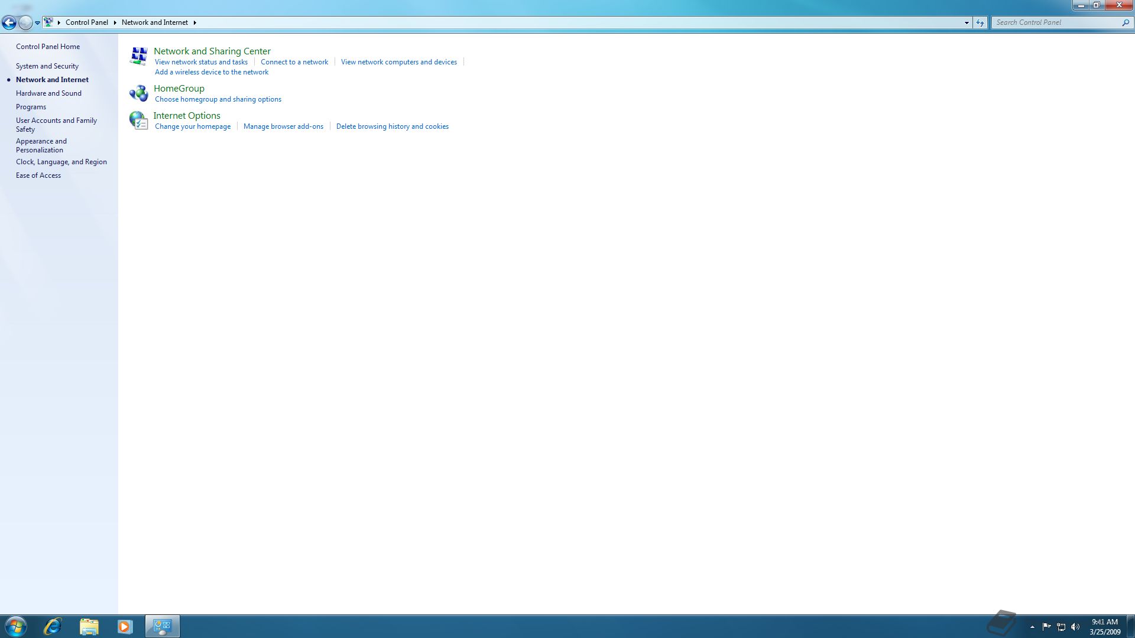Go to Control Panel Home
This screenshot has height=638, width=1135.
pyautogui.click(x=48, y=47)
